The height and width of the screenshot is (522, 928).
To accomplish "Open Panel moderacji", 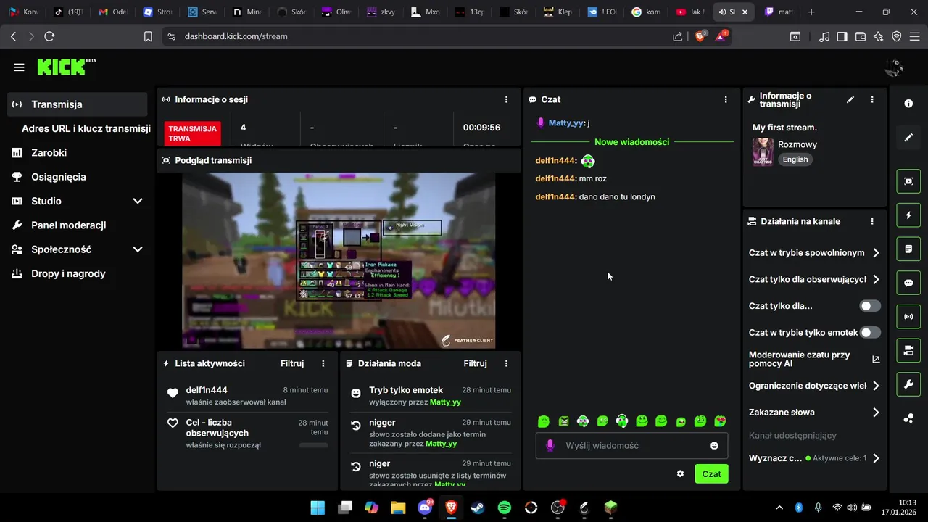I will point(77,225).
